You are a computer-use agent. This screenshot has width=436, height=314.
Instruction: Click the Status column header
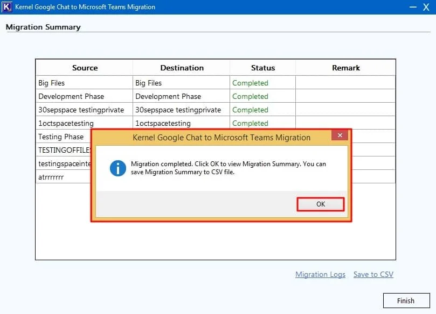click(x=263, y=68)
